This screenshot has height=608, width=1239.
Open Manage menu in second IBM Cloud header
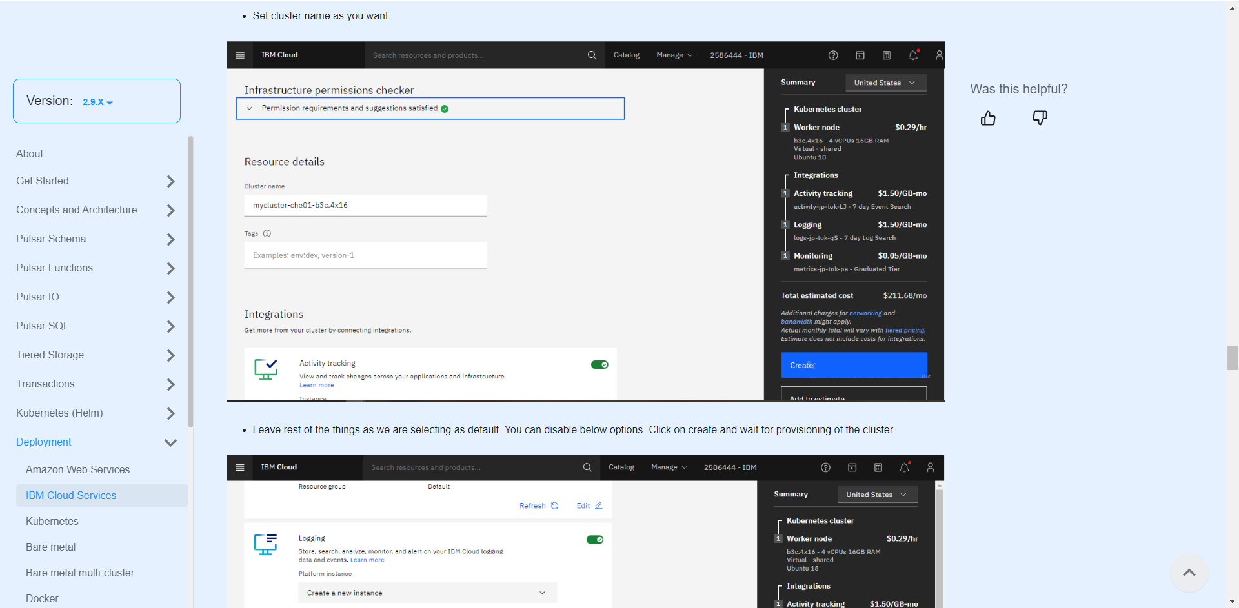[x=669, y=467]
